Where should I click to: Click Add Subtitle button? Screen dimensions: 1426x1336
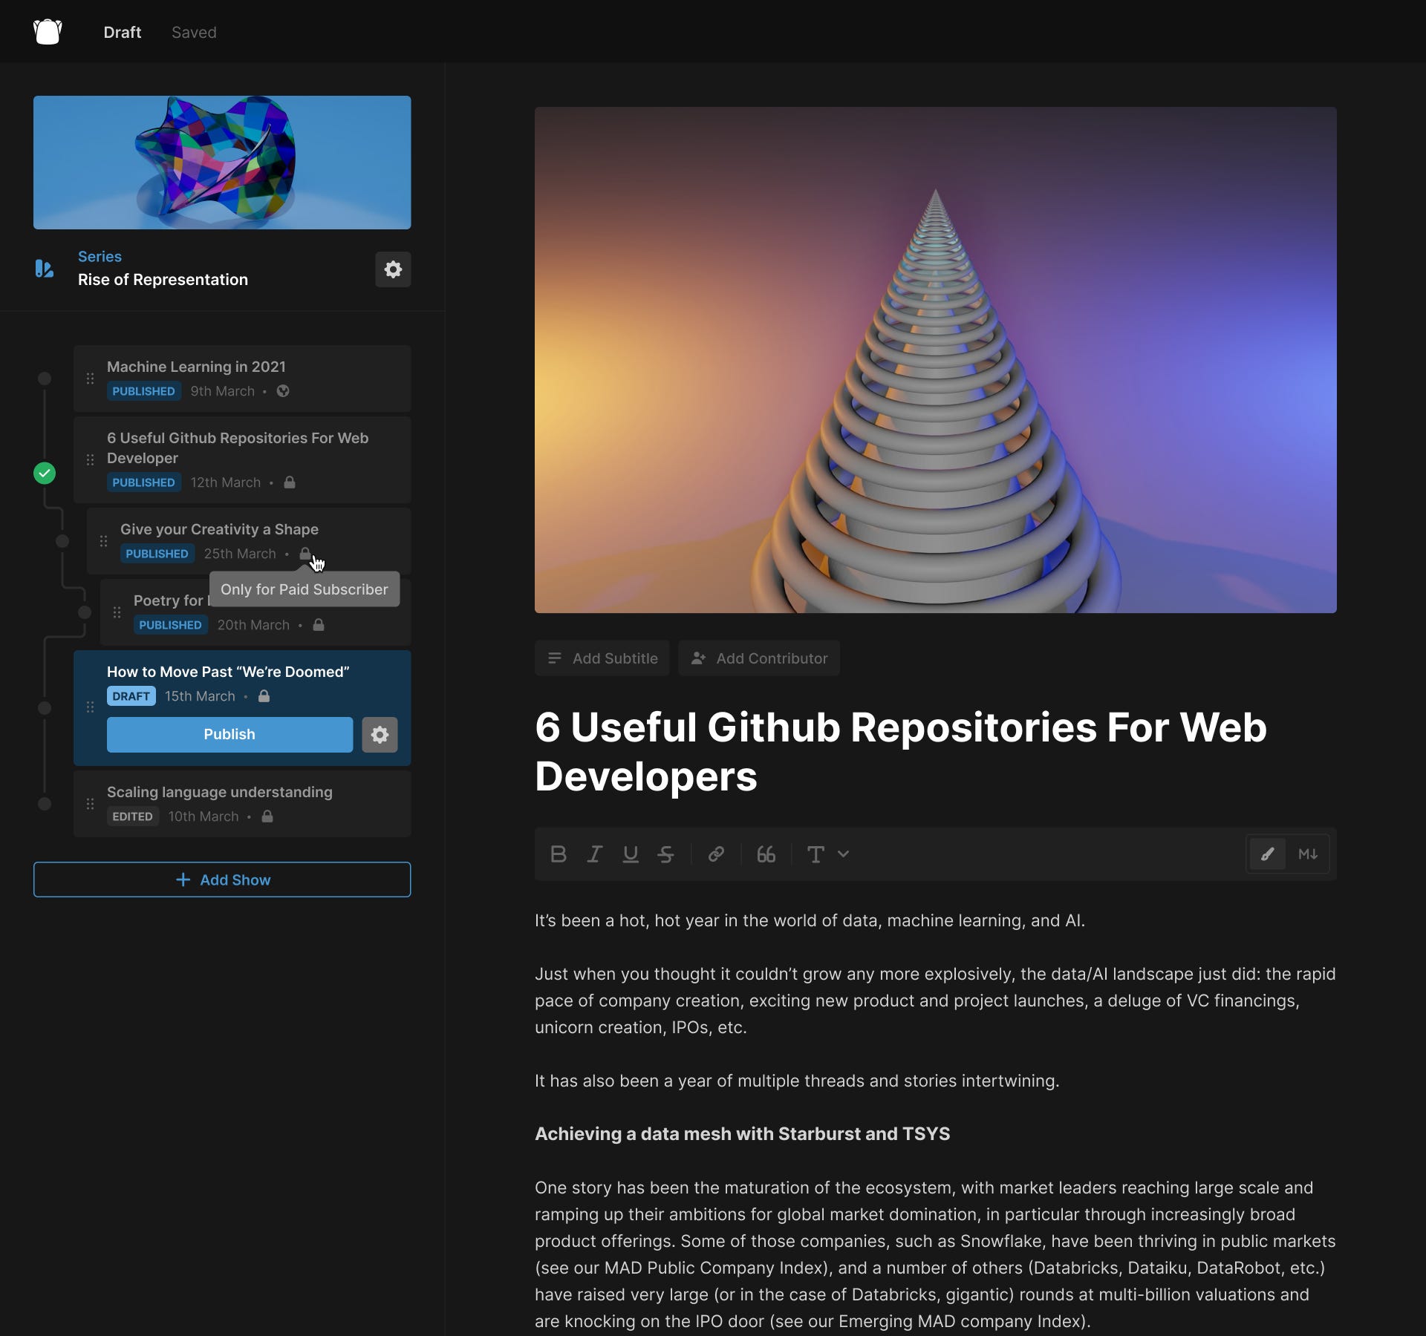point(602,658)
